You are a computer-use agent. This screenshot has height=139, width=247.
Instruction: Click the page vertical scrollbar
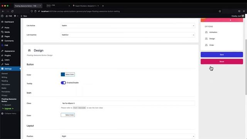click(x=246, y=67)
